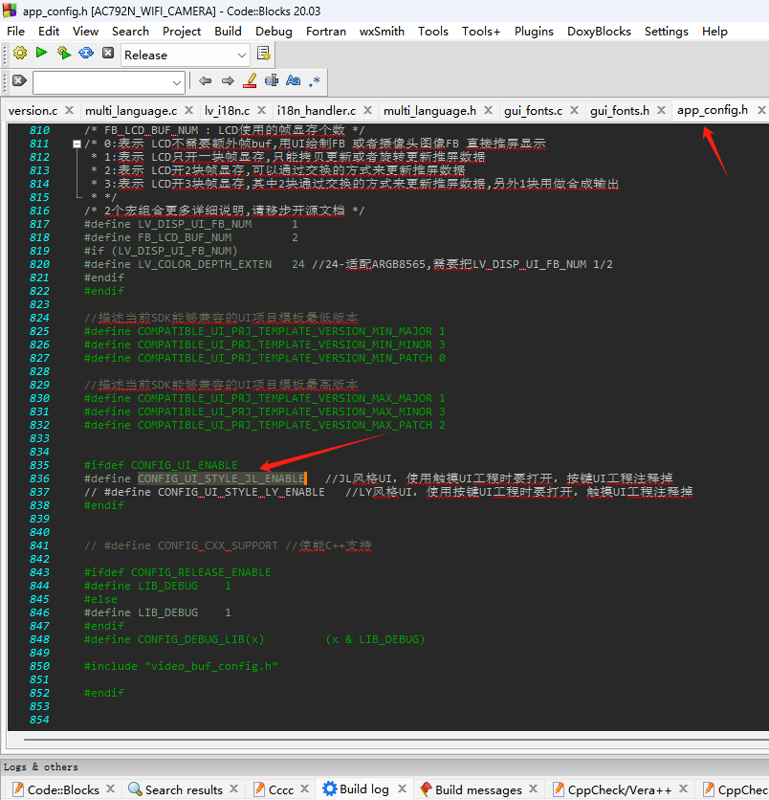The image size is (769, 800).
Task: Click the #include "video_buf_config.h" line
Action: click(x=181, y=666)
